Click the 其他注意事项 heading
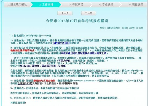Screen dimensions: 148x106 (x=18, y=103)
